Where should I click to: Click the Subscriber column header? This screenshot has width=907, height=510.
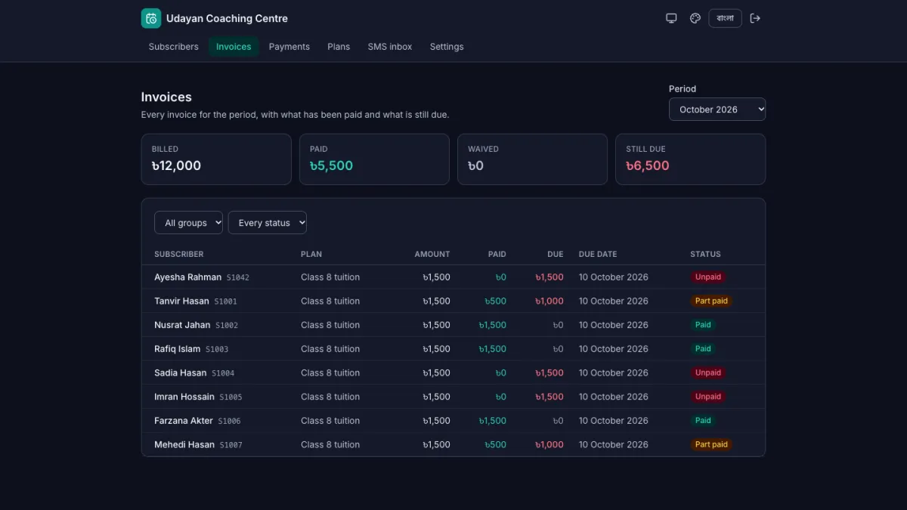179,255
